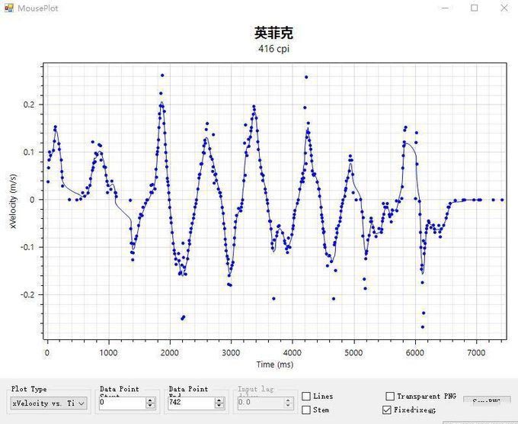Decrease the Data Point End value

(219, 406)
